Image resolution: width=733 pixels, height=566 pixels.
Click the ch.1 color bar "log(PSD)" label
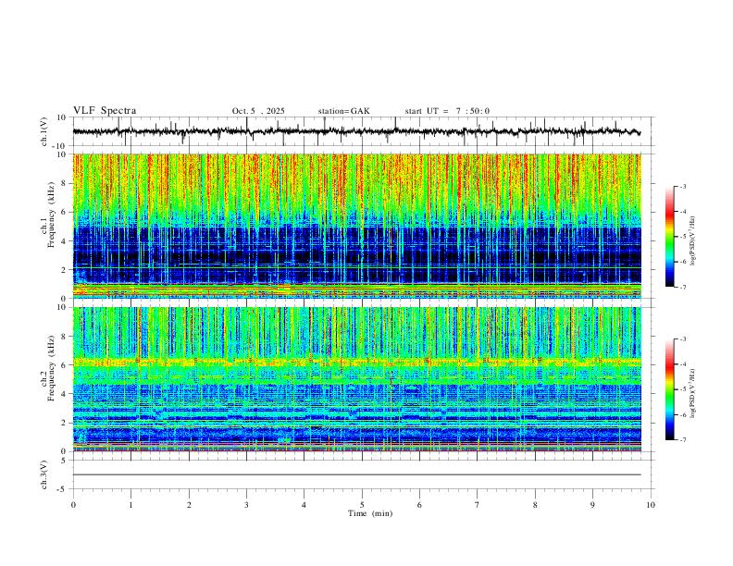pyautogui.click(x=692, y=241)
